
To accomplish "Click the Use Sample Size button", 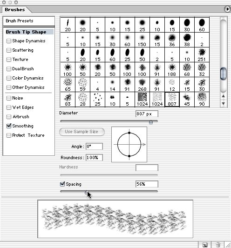I will click(82, 132).
